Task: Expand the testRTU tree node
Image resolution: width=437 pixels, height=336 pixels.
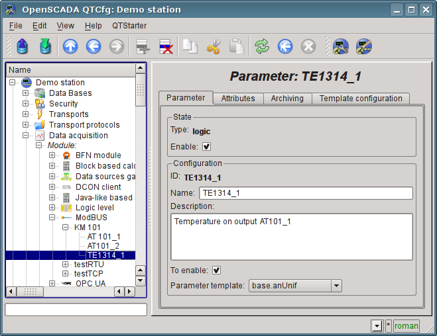Action: point(65,264)
